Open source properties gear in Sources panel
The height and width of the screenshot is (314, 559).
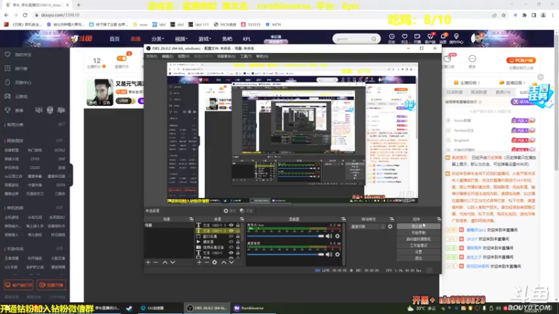pyautogui.click(x=215, y=262)
